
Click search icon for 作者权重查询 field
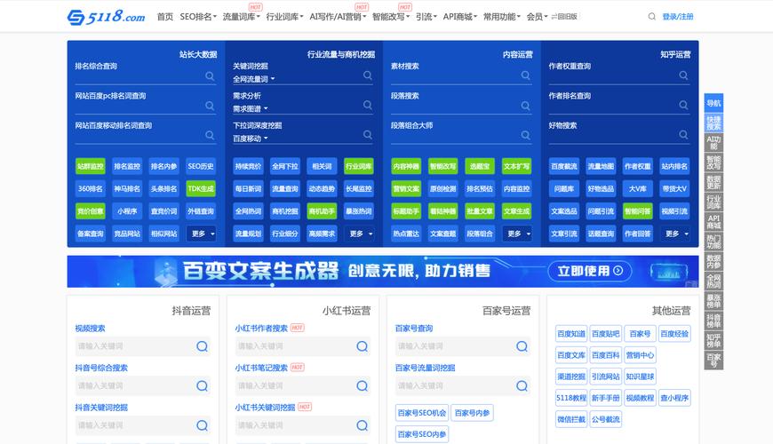pyautogui.click(x=683, y=75)
